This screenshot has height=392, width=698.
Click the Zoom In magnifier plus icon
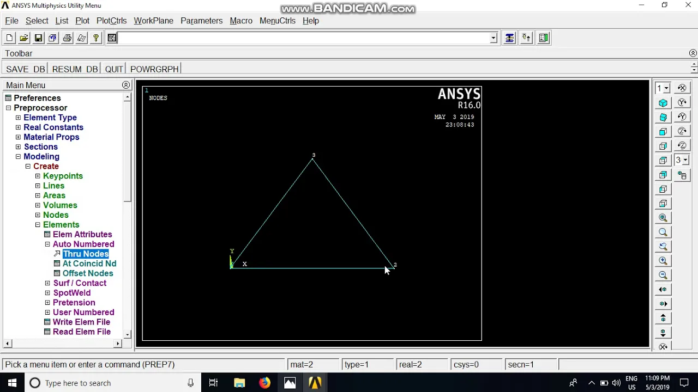coord(663,261)
